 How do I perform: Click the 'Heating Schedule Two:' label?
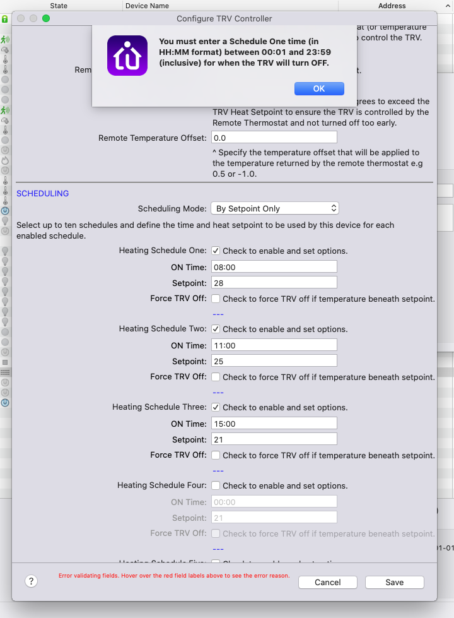pyautogui.click(x=163, y=329)
